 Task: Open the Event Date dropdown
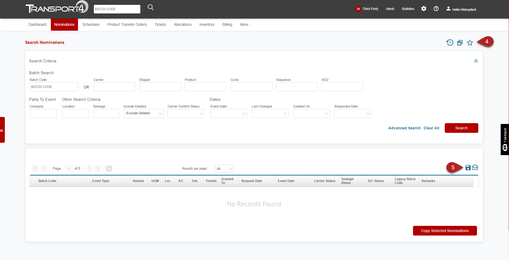point(229,113)
